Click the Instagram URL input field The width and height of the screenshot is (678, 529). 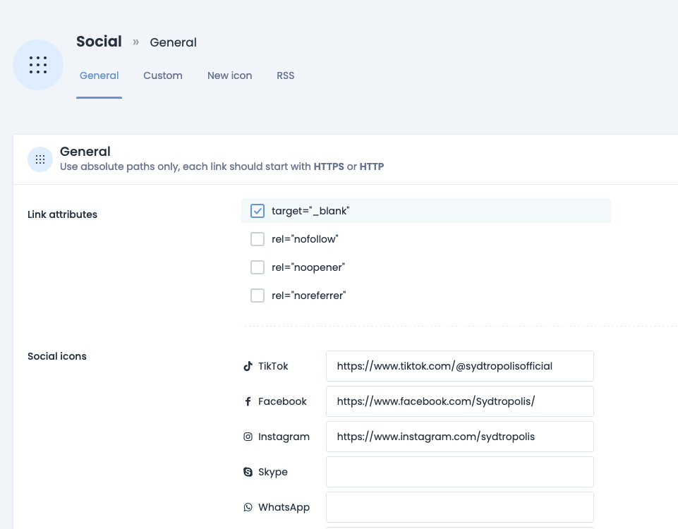pos(459,437)
